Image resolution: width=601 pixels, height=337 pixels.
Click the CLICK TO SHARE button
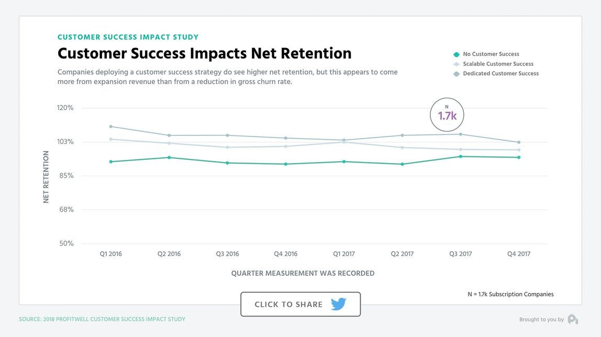(300, 304)
